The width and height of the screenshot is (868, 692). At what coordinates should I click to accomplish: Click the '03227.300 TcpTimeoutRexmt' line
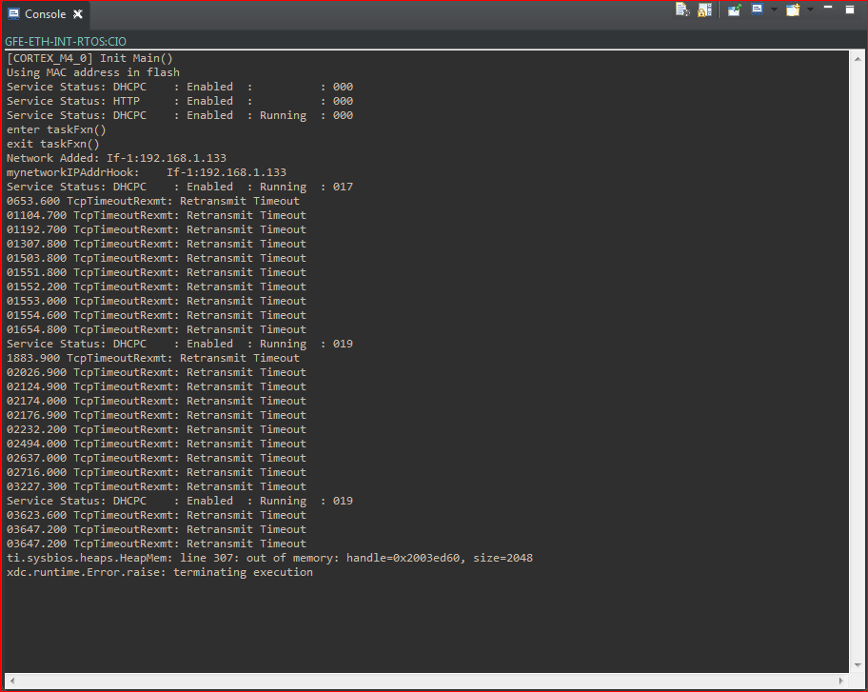pos(156,486)
